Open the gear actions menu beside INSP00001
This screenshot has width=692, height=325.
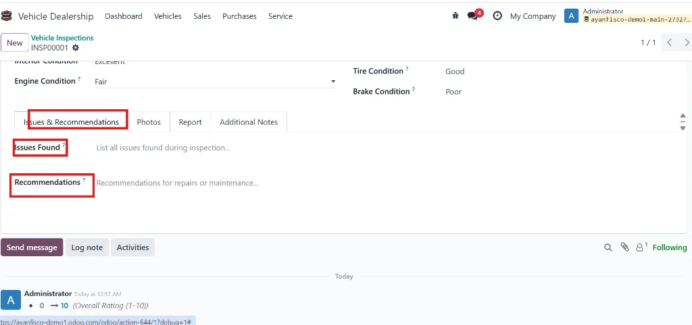pyautogui.click(x=76, y=48)
